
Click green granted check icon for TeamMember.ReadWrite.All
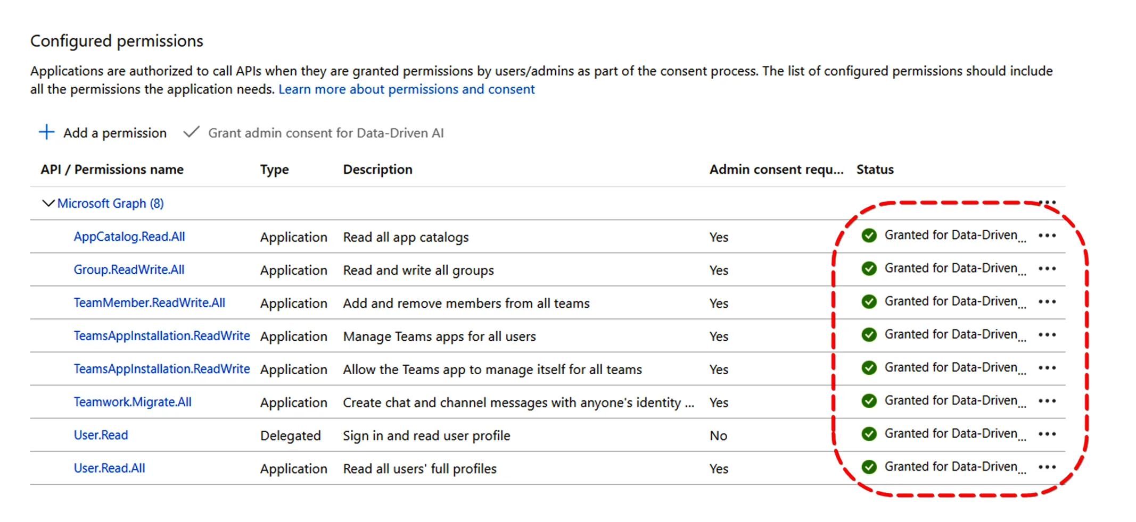[869, 301]
